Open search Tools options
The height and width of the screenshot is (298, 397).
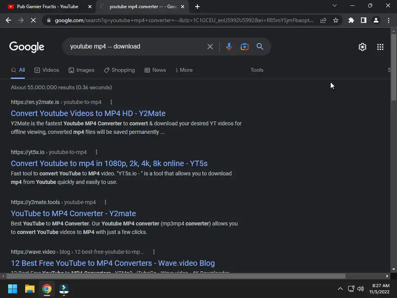257,70
